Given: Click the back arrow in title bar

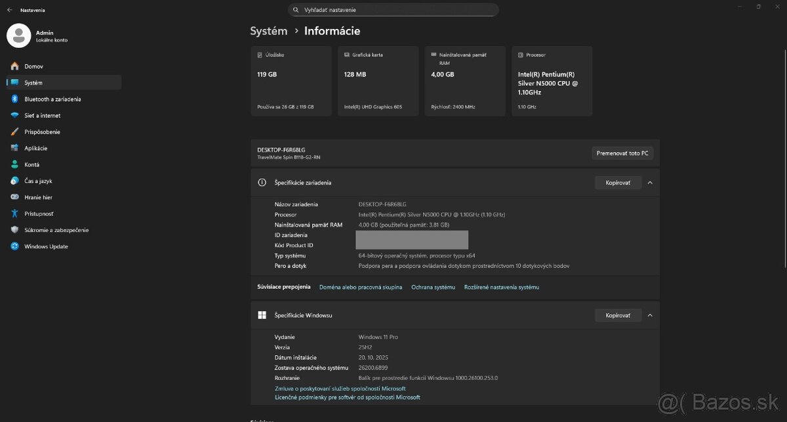Looking at the screenshot, I should coord(9,10).
